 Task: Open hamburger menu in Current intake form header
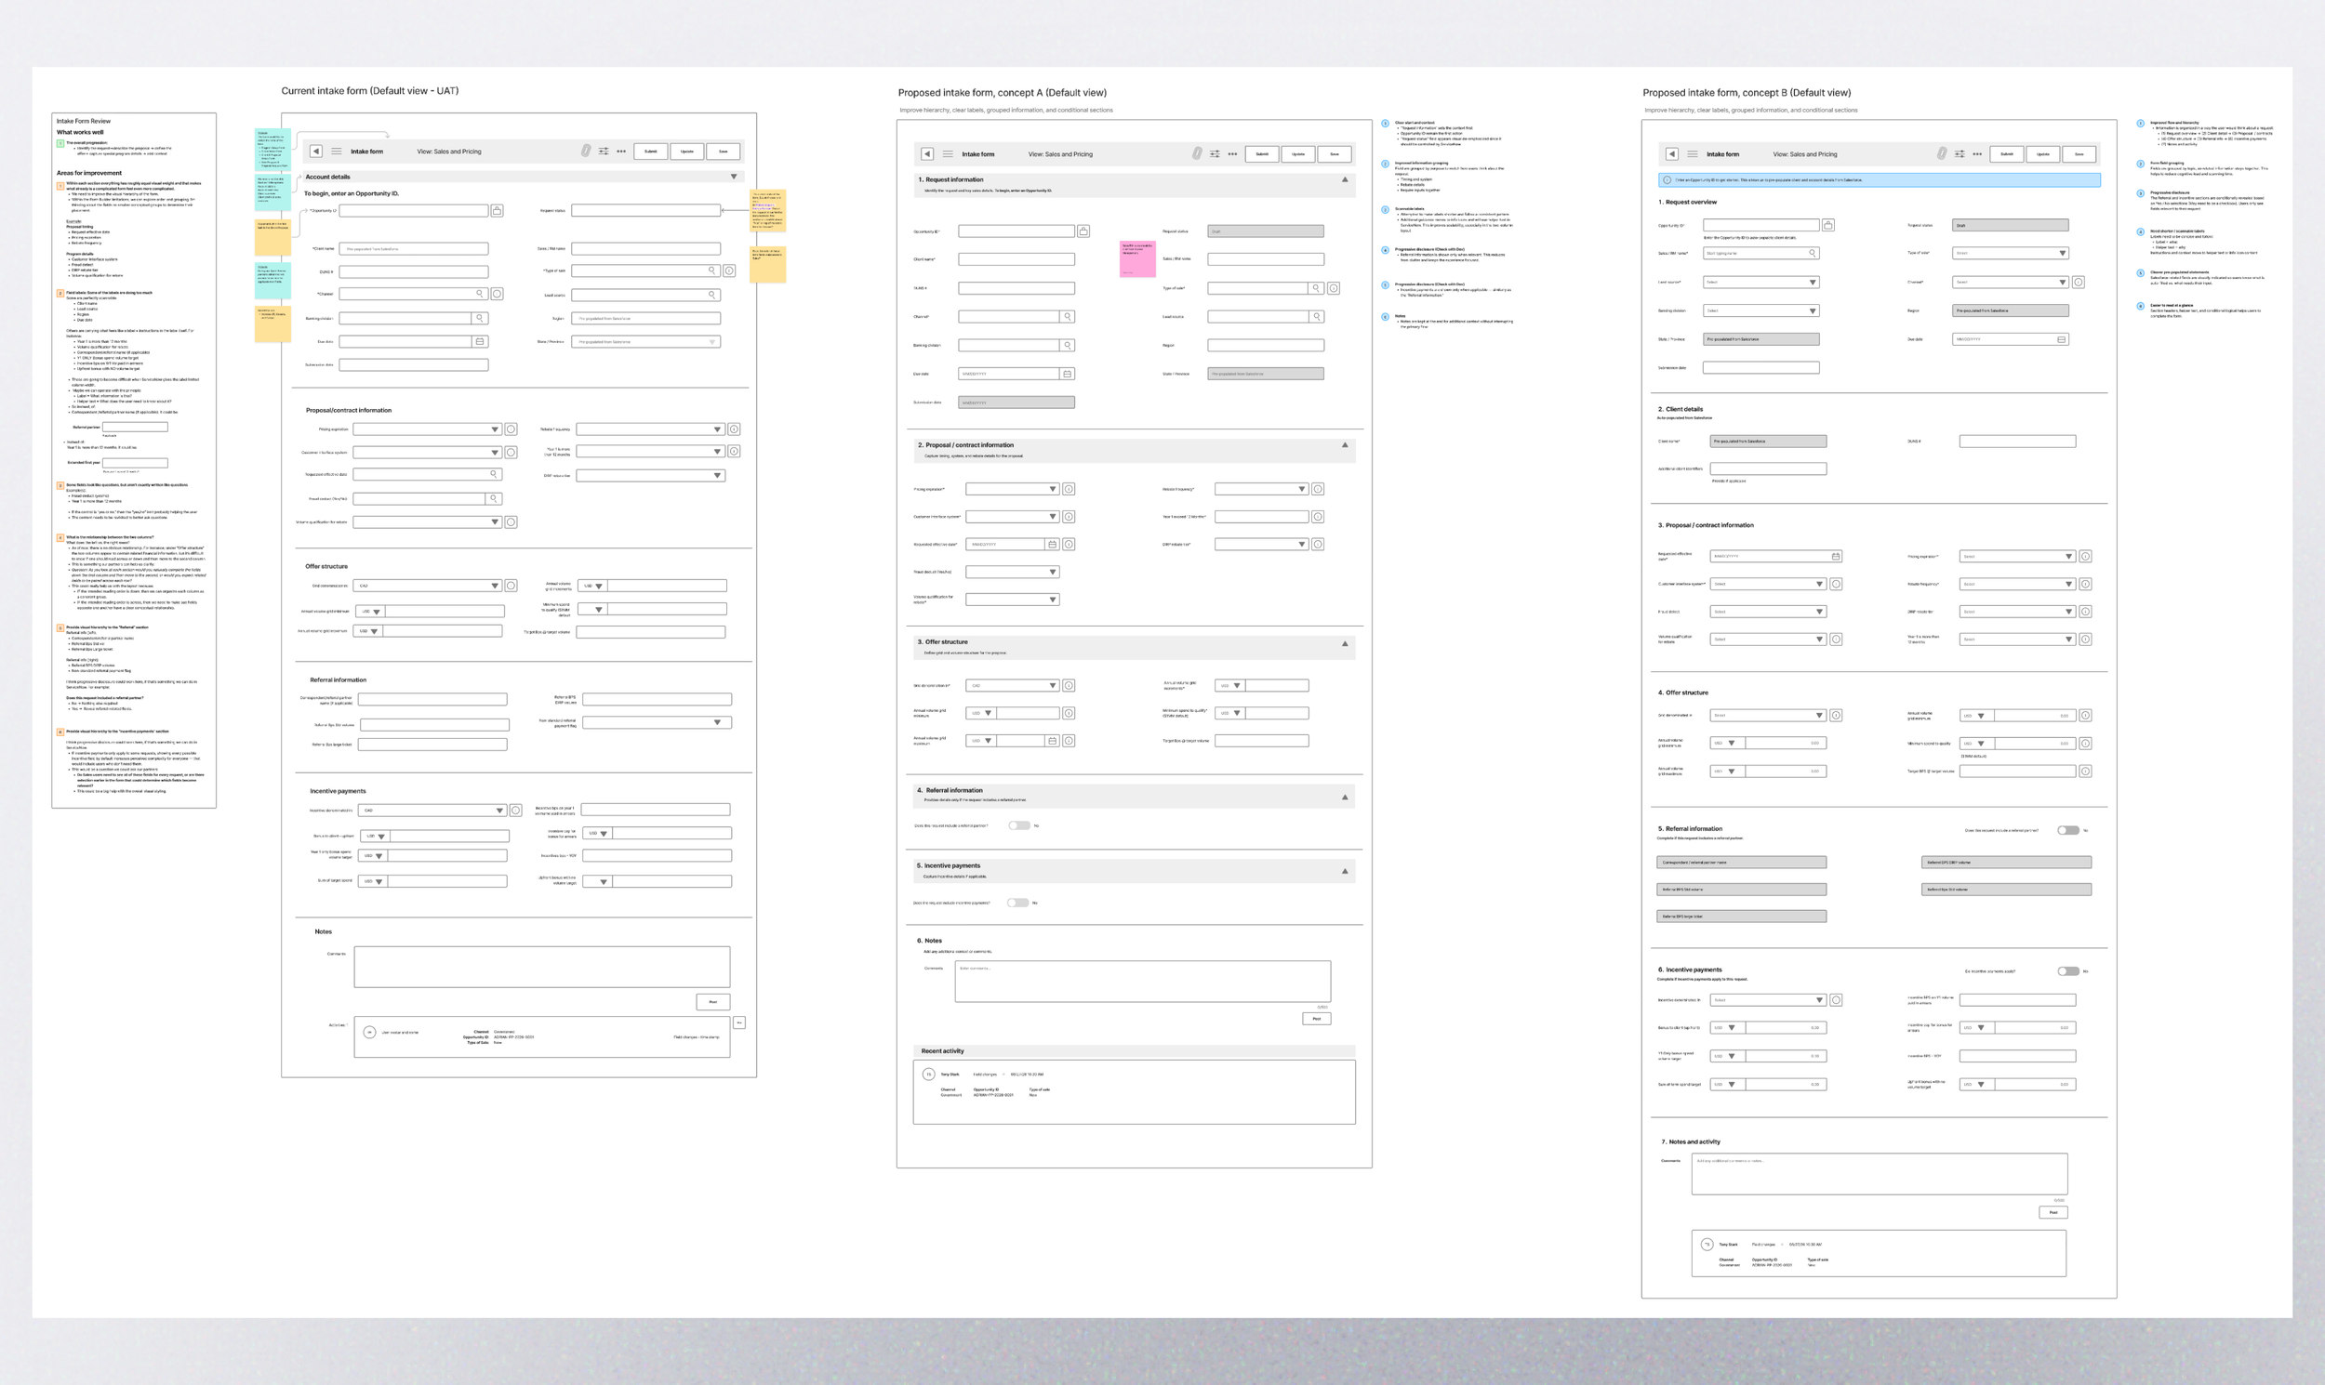pos(336,152)
